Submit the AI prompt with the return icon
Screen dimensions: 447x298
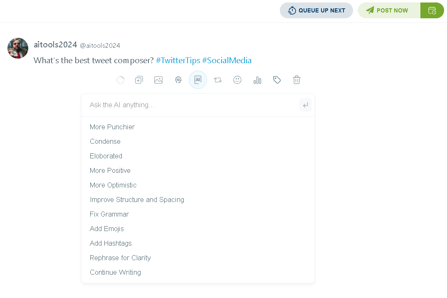click(x=305, y=105)
